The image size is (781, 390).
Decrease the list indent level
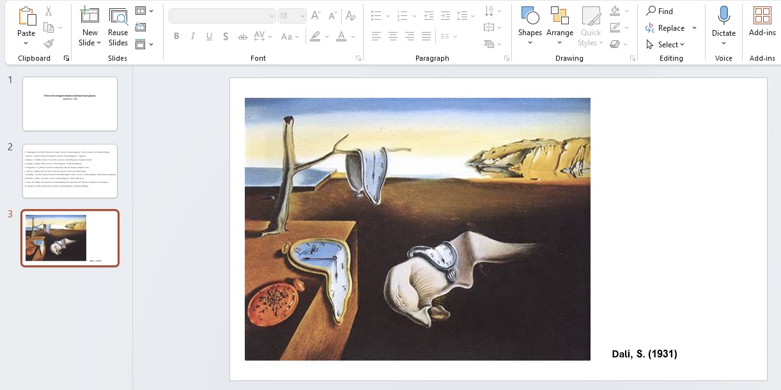click(x=429, y=16)
